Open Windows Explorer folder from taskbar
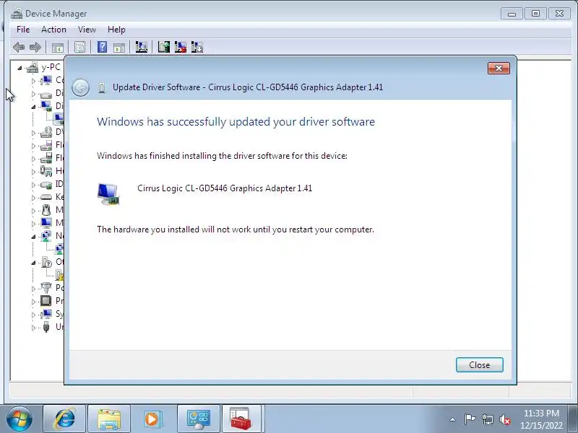Image resolution: width=578 pixels, height=433 pixels. tap(109, 419)
